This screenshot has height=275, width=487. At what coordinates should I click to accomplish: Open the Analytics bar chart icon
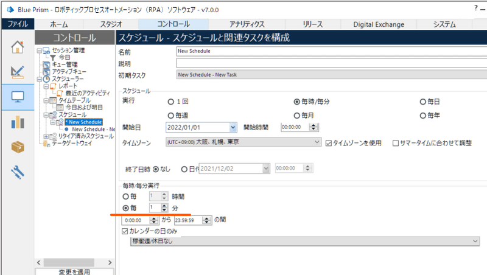tap(18, 122)
